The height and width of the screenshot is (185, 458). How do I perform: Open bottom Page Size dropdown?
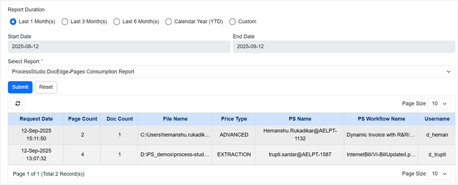pos(439,174)
